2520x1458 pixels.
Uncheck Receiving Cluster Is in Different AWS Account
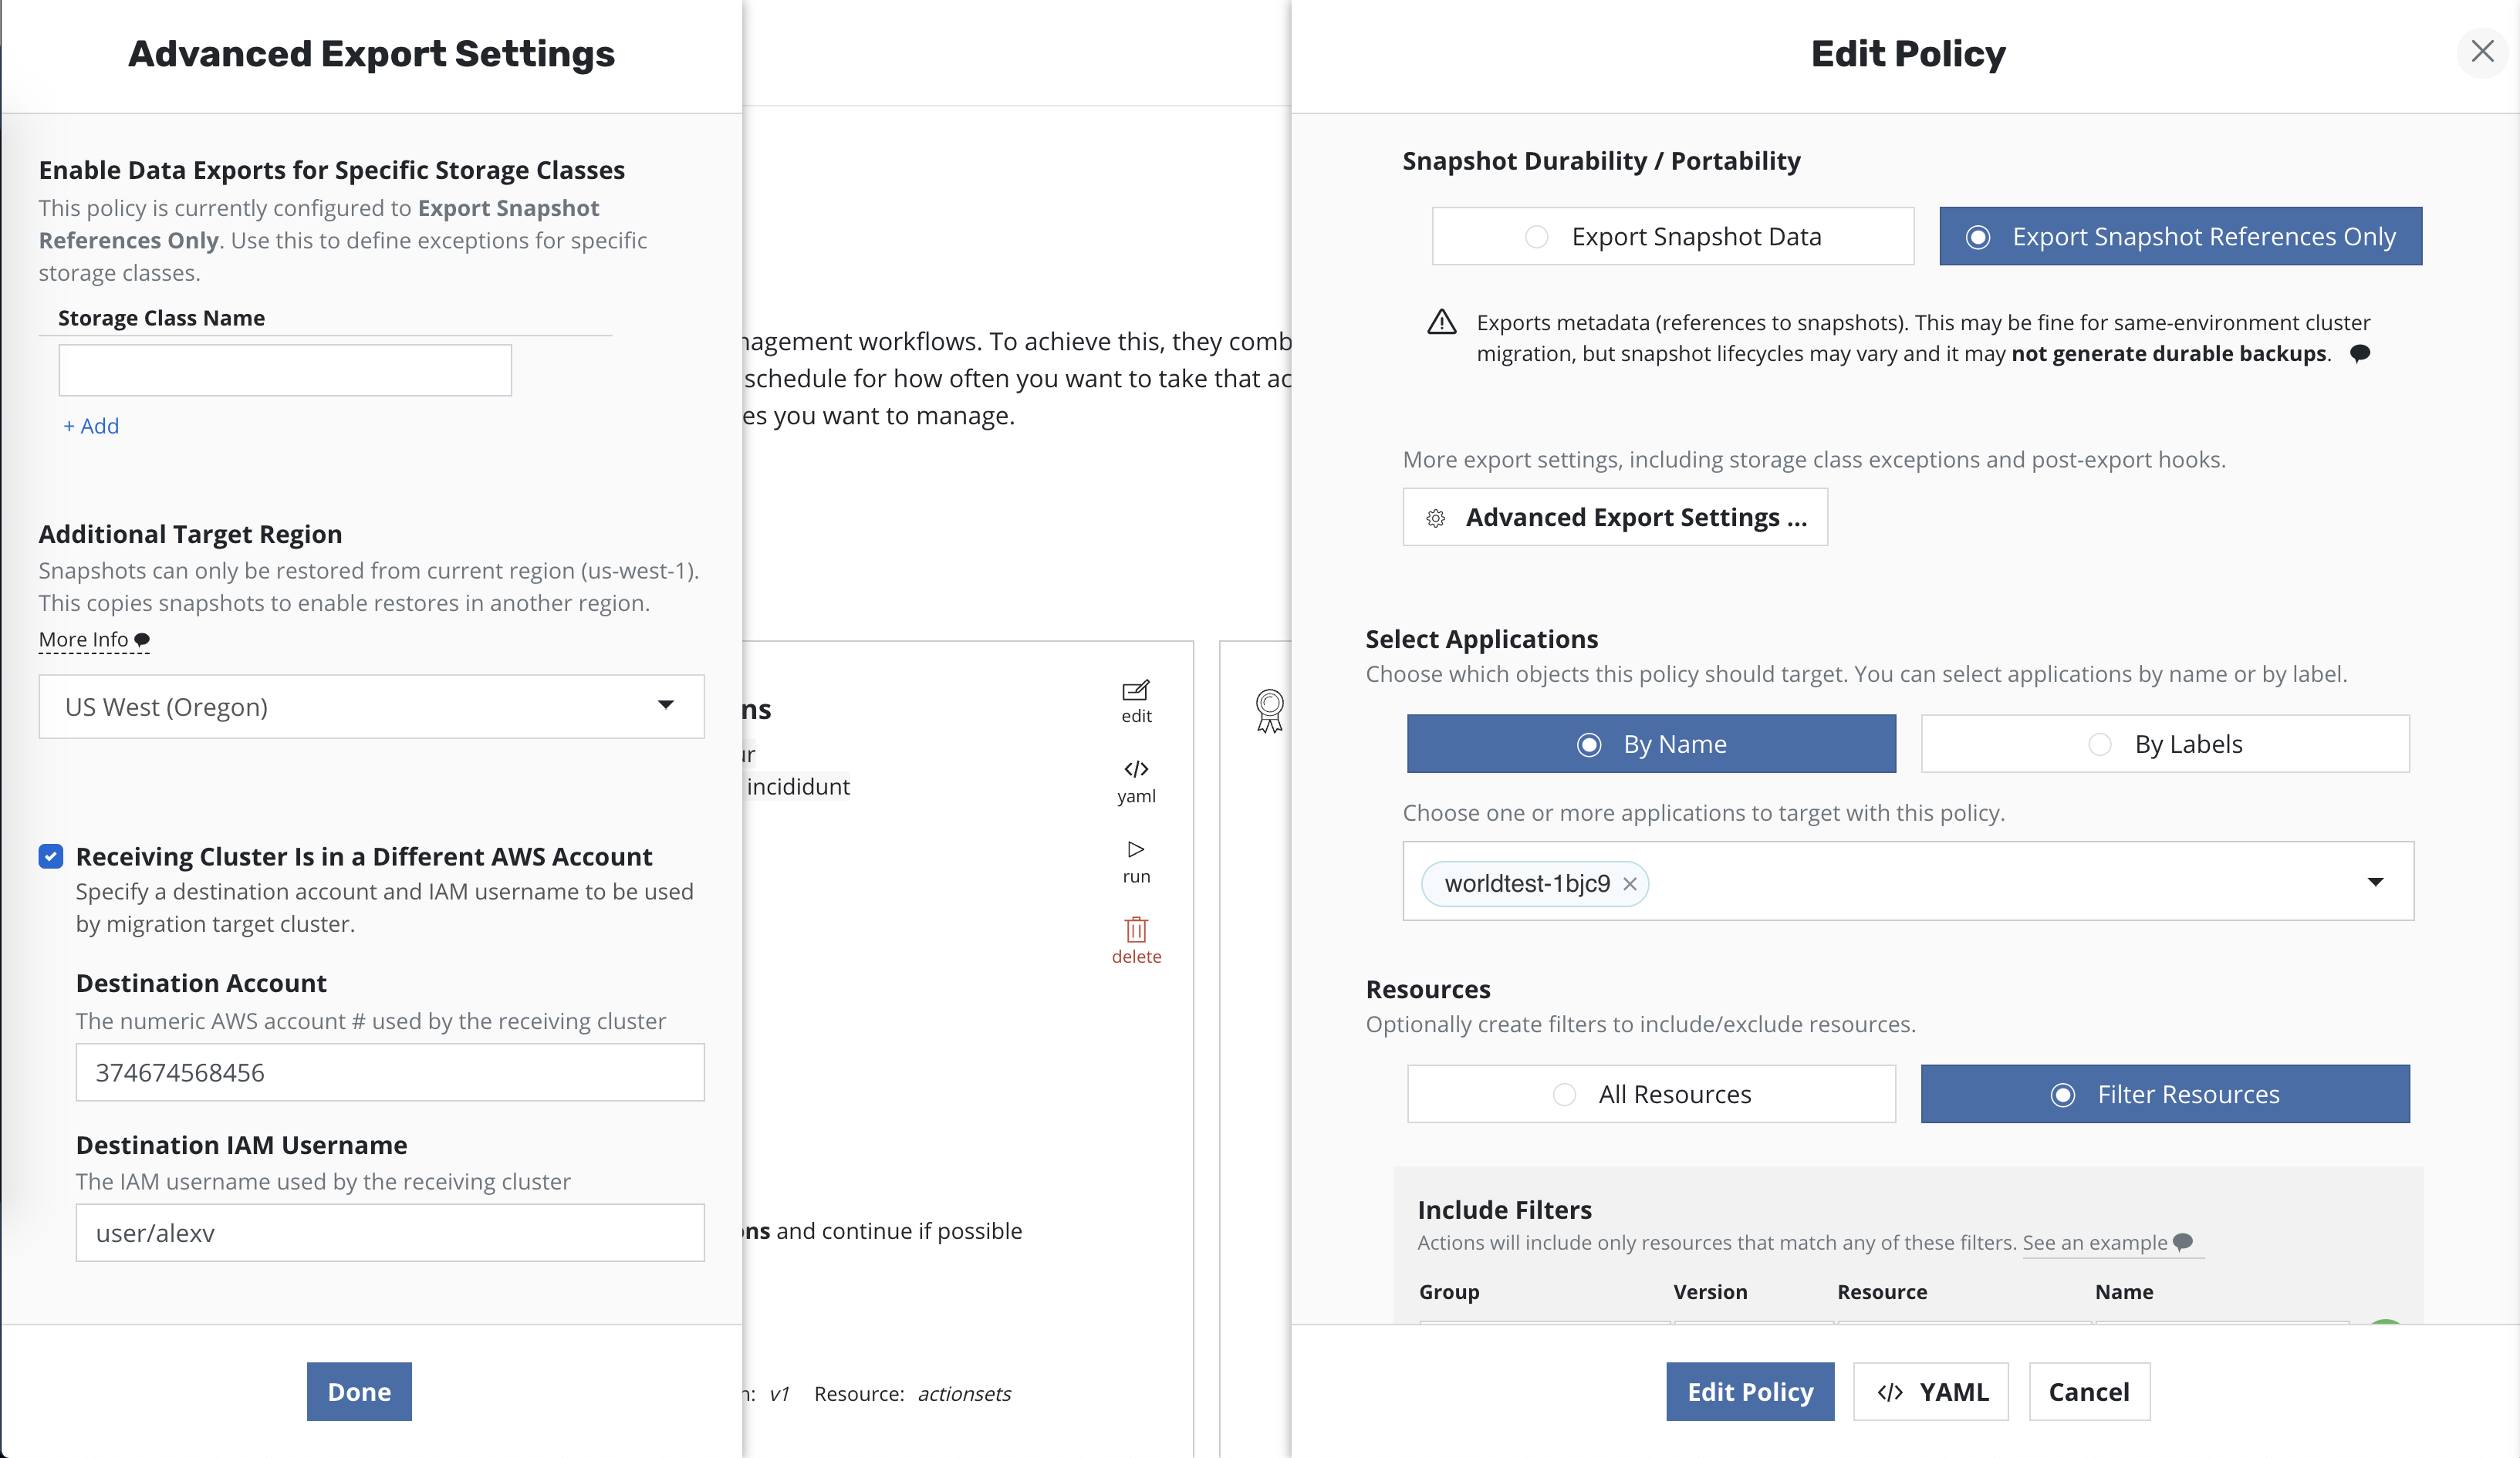[x=51, y=856]
